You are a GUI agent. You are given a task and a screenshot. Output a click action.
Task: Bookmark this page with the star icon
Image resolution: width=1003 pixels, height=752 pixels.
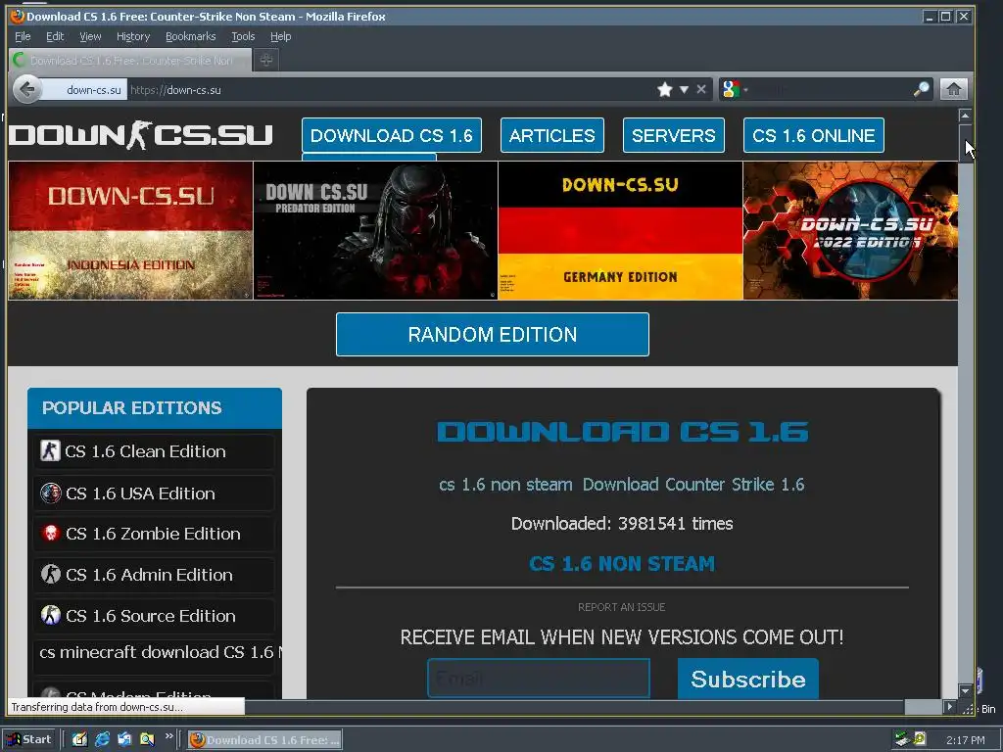click(665, 89)
